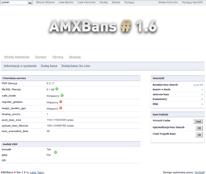Click the Wyłączony status for safe_mode

53,96
